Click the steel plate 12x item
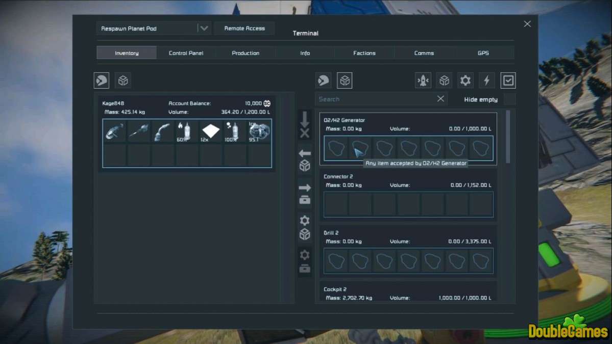612x344 pixels. coord(210,131)
